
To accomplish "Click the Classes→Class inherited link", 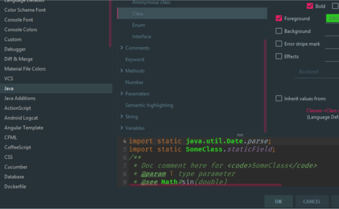I will click(322, 110).
